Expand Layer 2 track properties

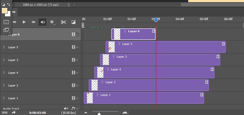tap(4, 86)
